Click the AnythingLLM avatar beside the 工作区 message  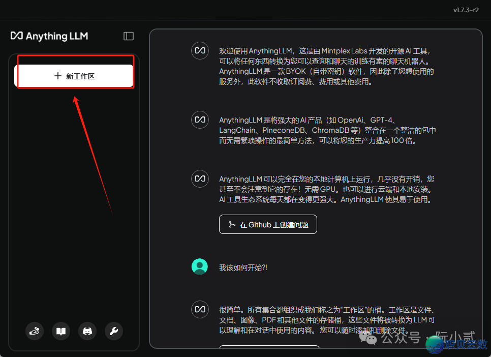pos(200,309)
